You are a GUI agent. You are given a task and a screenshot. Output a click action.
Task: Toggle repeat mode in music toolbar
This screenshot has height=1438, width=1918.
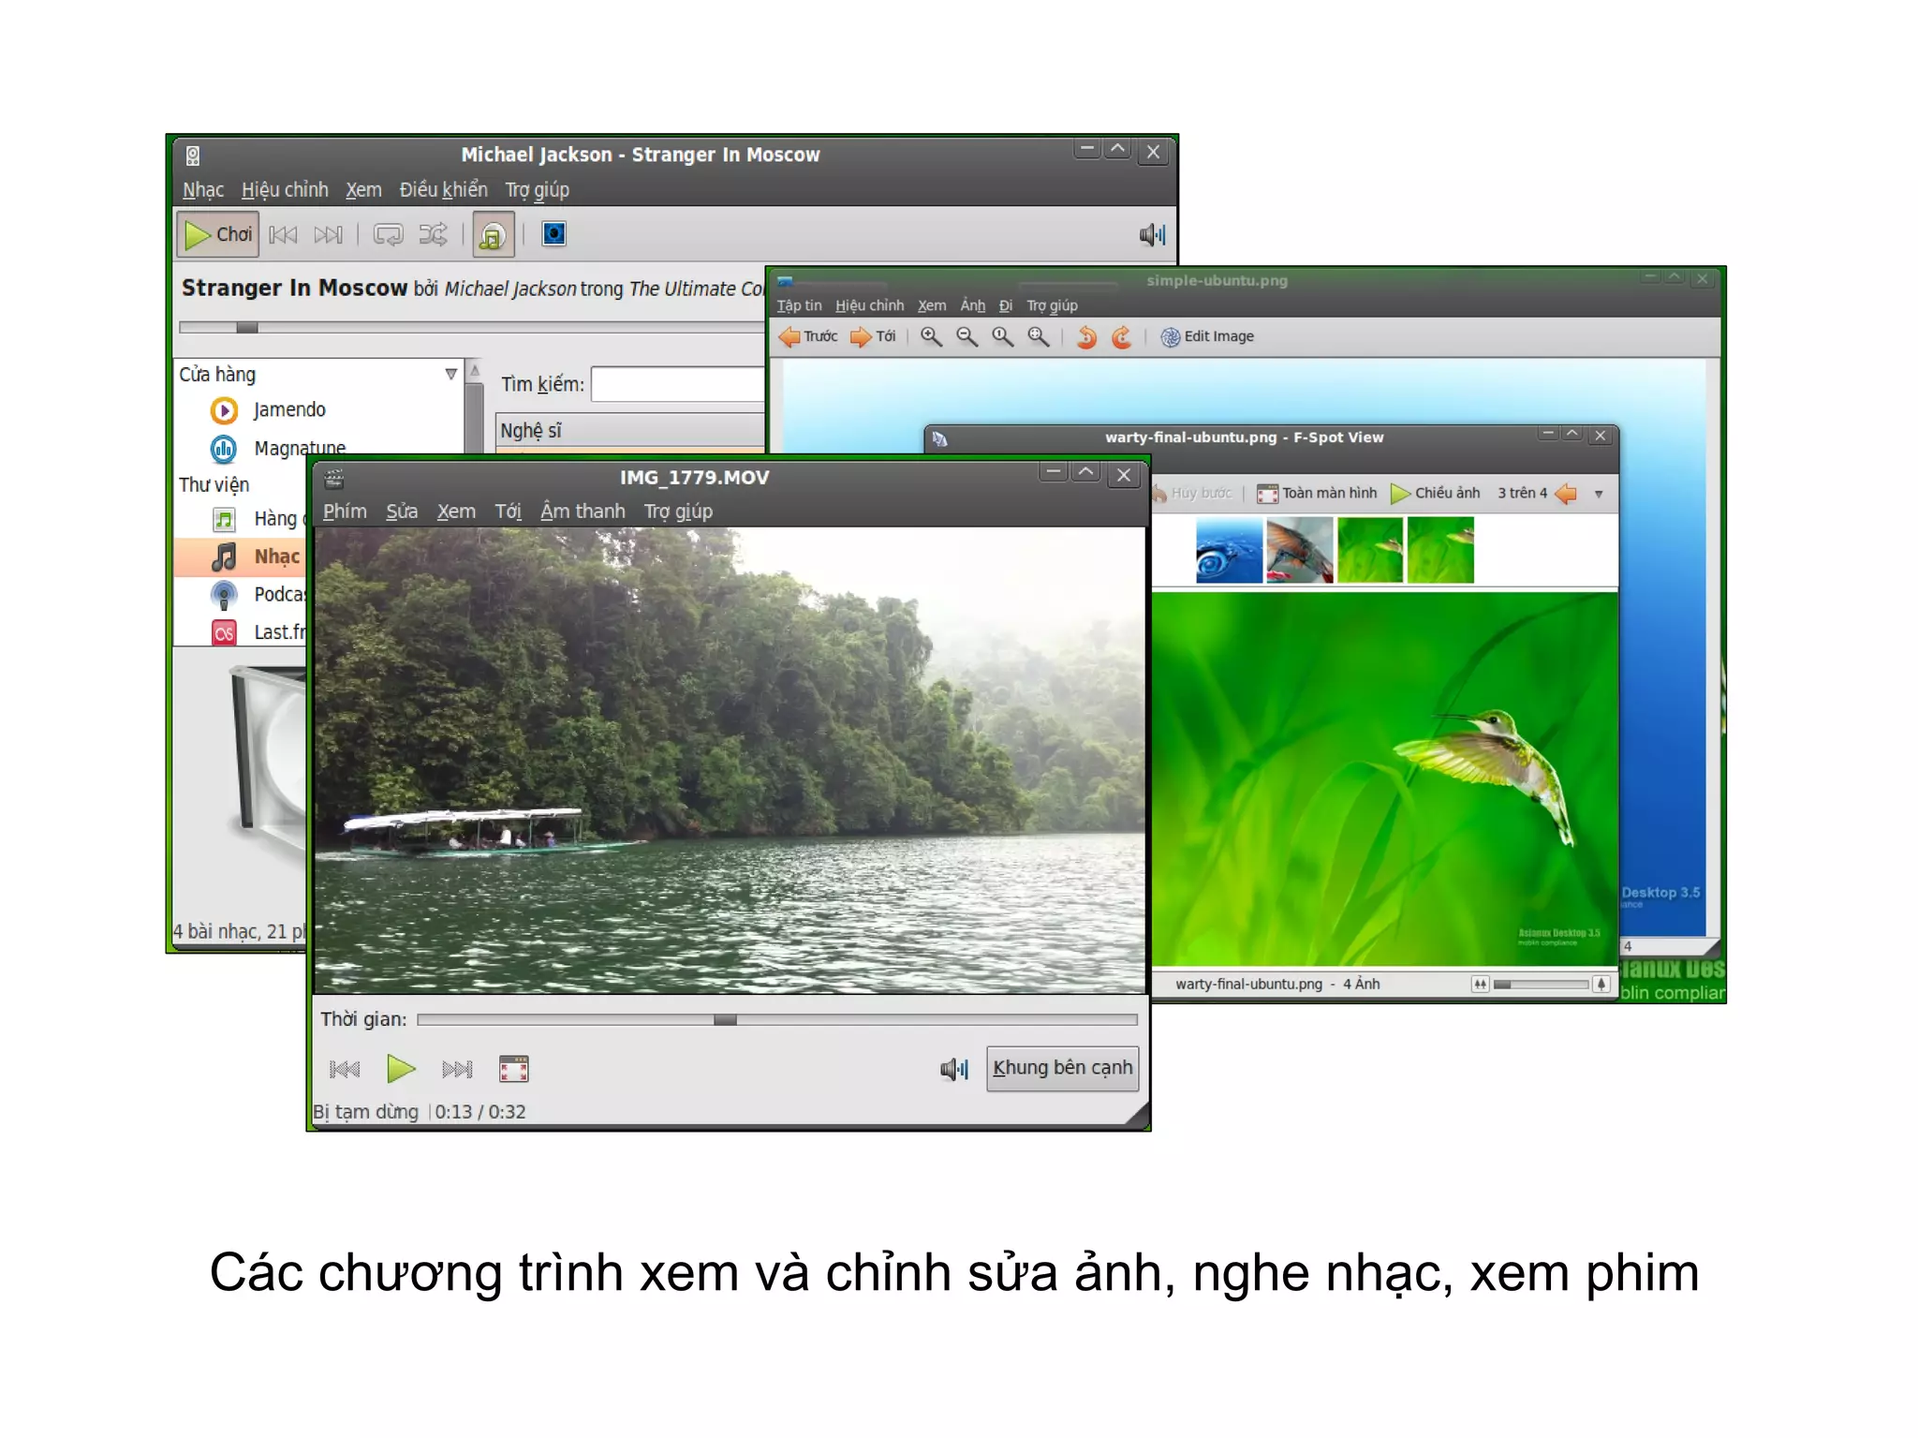388,234
